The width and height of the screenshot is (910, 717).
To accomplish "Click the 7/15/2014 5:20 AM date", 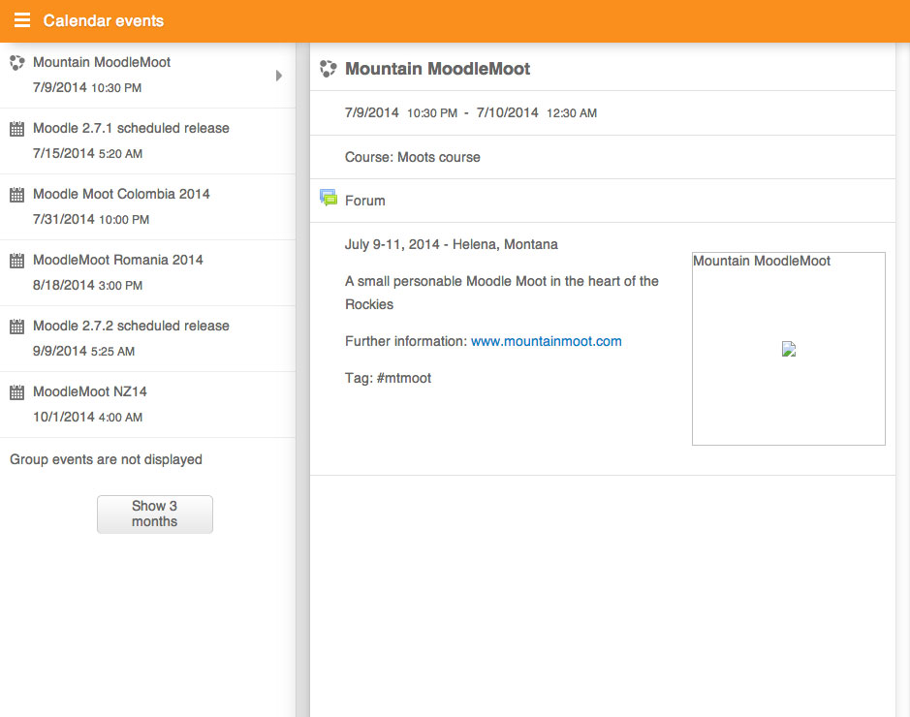I will 87,153.
